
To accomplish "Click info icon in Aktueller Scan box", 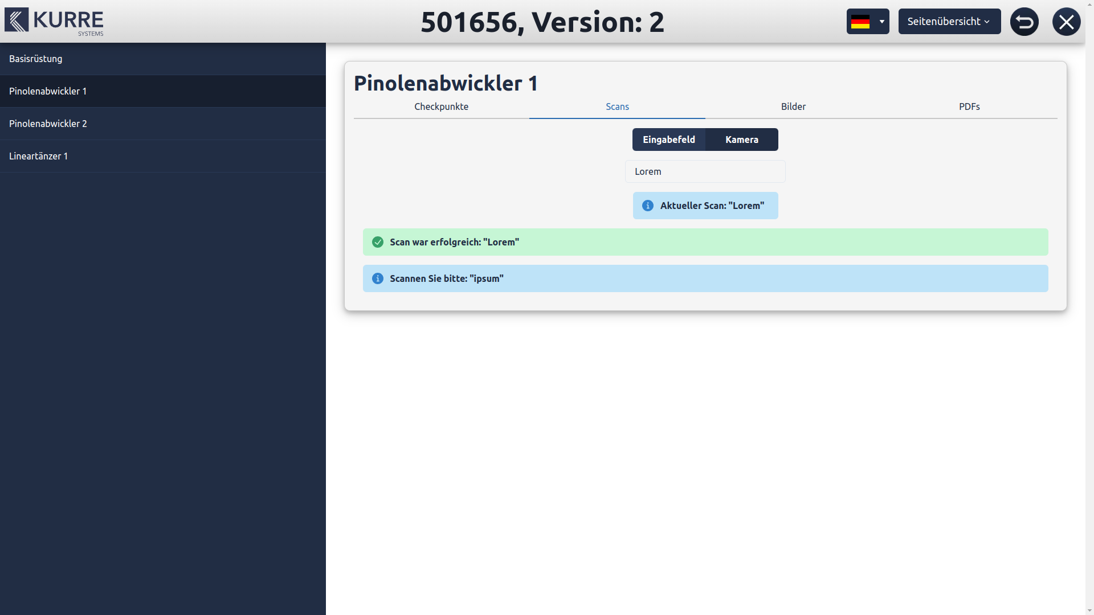I will click(648, 206).
